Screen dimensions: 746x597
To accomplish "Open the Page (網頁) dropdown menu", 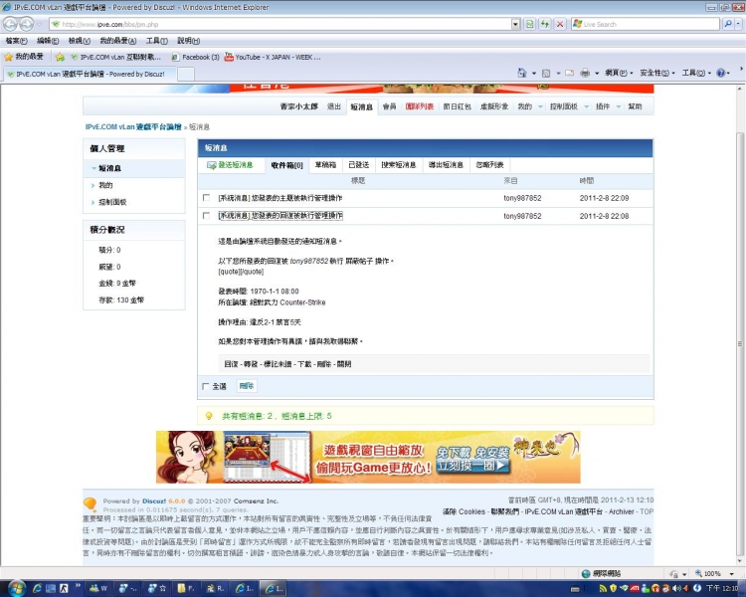I will click(619, 73).
